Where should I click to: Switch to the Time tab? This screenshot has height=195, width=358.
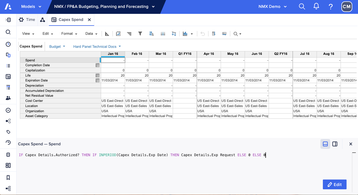(x=27, y=20)
